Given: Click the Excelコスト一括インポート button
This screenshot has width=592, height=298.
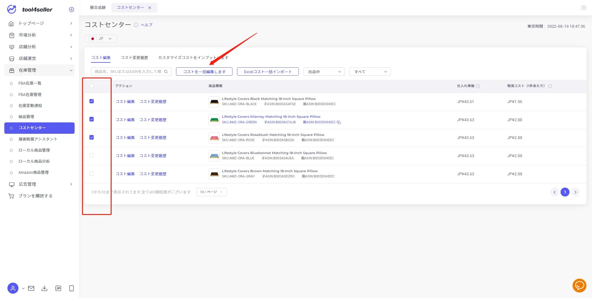Looking at the screenshot, I should 268,72.
